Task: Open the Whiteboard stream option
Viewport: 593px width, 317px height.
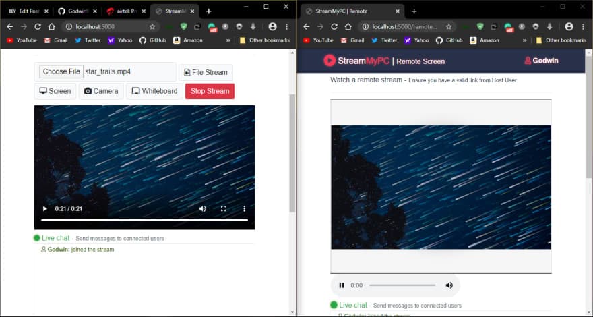Action: tap(154, 91)
